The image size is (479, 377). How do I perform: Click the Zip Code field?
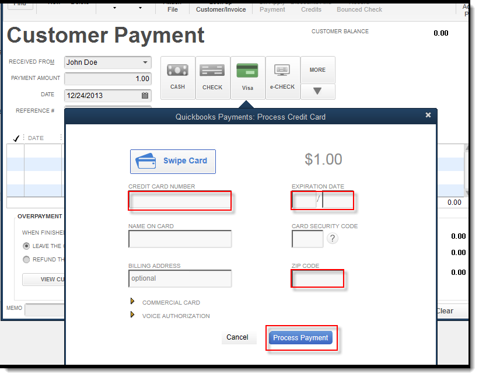click(318, 278)
